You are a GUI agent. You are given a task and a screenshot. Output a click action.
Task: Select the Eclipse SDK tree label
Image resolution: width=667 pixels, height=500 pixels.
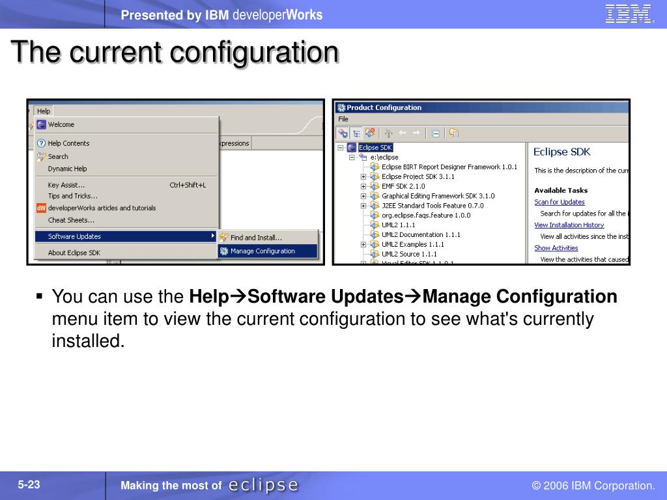(375, 148)
